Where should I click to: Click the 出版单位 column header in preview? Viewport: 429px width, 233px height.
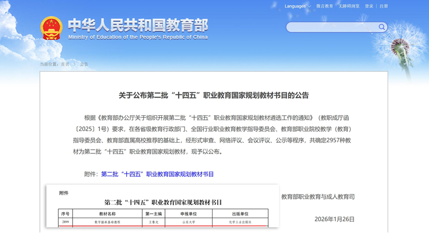click(240, 214)
